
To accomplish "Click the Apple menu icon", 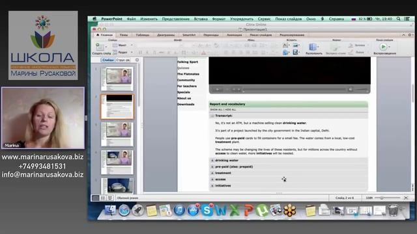I will tap(94, 19).
